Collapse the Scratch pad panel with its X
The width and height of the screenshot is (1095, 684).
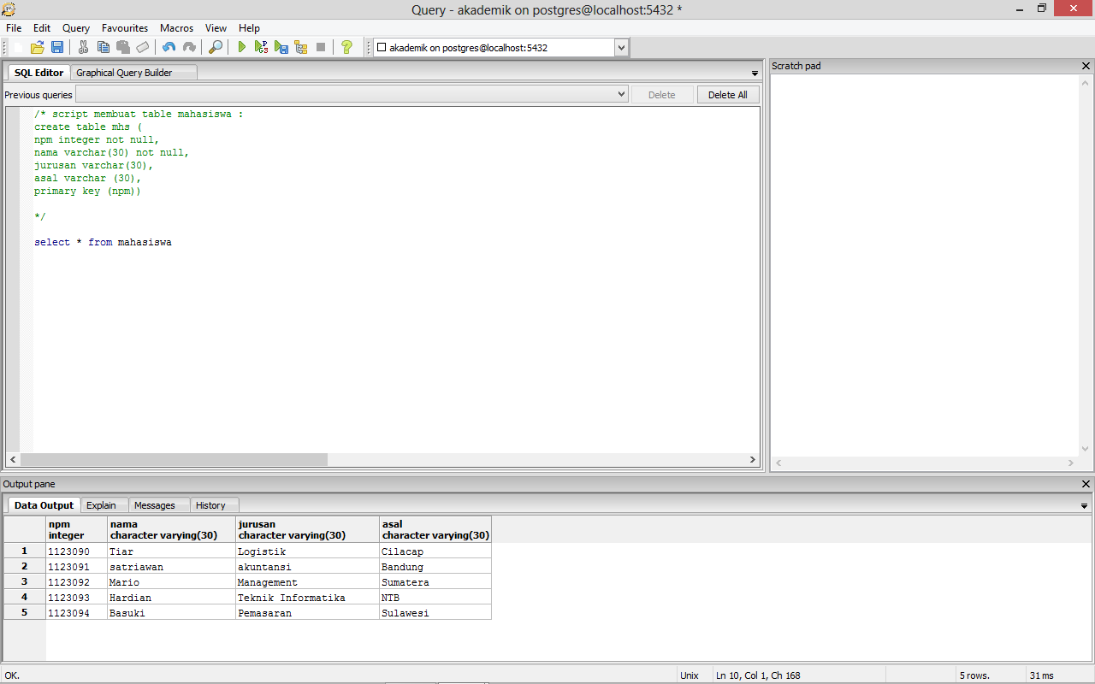click(1086, 66)
